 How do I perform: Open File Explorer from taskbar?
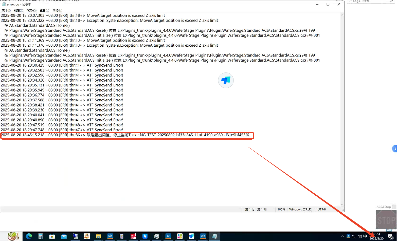click(x=98, y=236)
